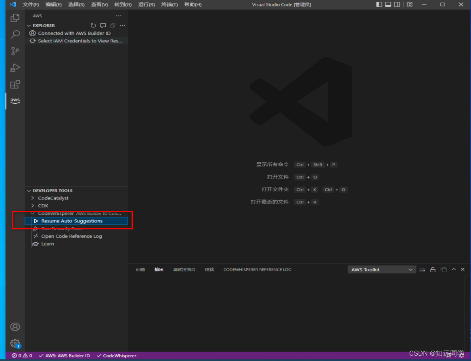Toggle panel layout icon in title bar
Image resolution: width=471 pixels, height=361 pixels.
[388, 4]
